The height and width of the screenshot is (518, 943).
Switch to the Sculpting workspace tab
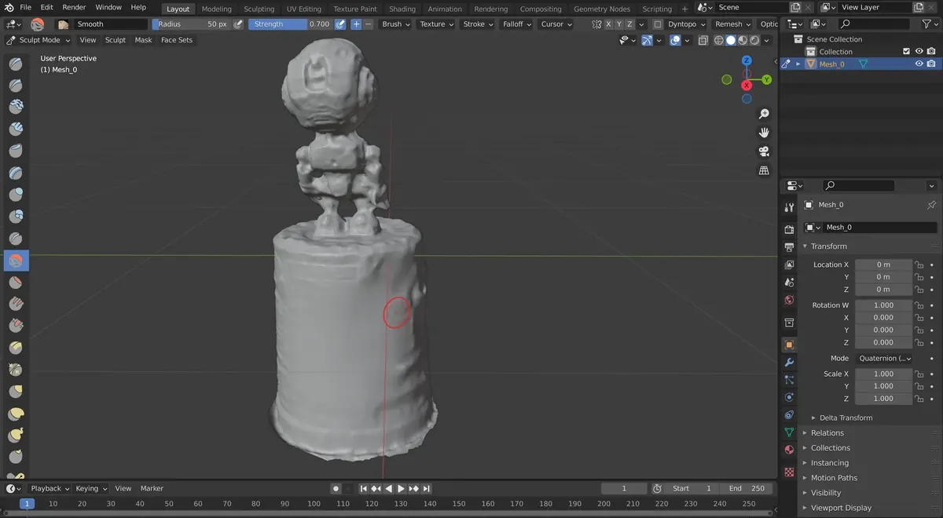point(259,9)
